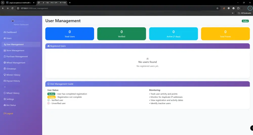Open Wheel History in the sidebar
This screenshot has width=253, height=135.
click(x=11, y=93)
